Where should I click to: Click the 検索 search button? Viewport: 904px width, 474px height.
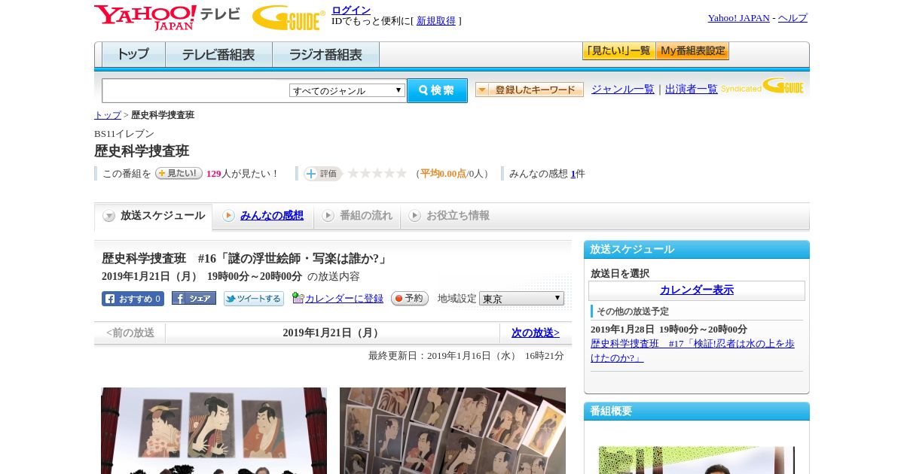tap(437, 90)
